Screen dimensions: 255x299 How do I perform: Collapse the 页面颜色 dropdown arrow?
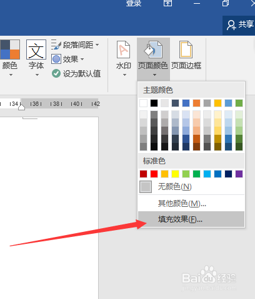click(154, 75)
